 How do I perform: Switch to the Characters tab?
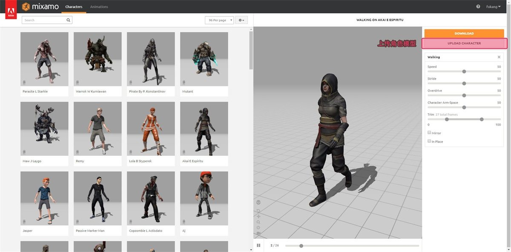pyautogui.click(x=74, y=7)
